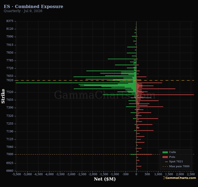Toggle the Puts series legend label
Viewport: 198px width, 187px height.
[x=172, y=157]
